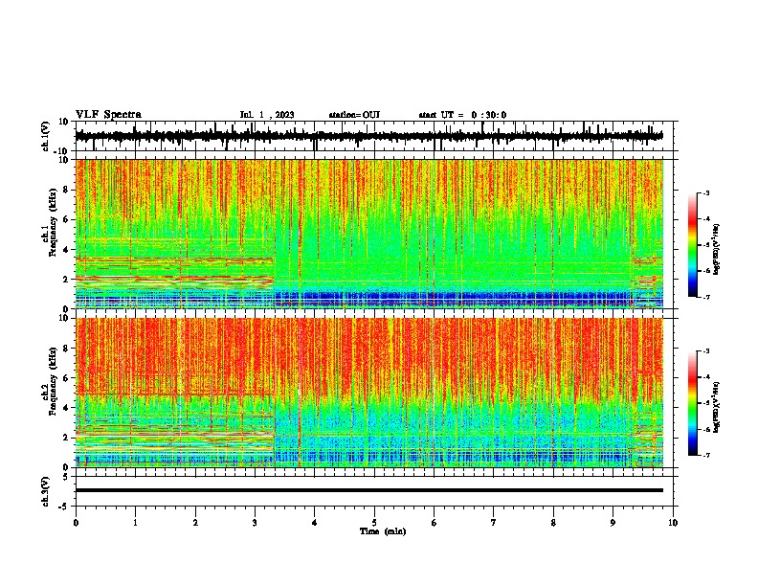Click the log(PSD) label beside ch.1 colorbar
This screenshot has height=586, width=758.
pos(717,249)
